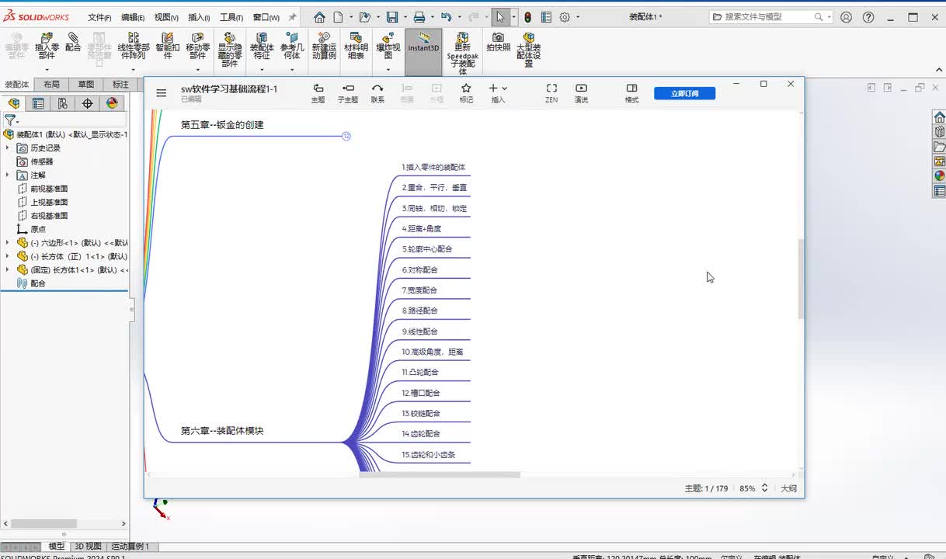946x559 pixels.
Task: Add a topic with 主题 button
Action: pos(318,93)
